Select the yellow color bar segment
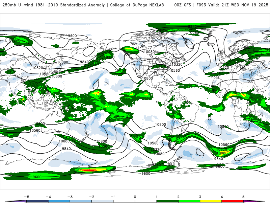This screenshot has height=203, width=270. pyautogui.click(x=211, y=201)
